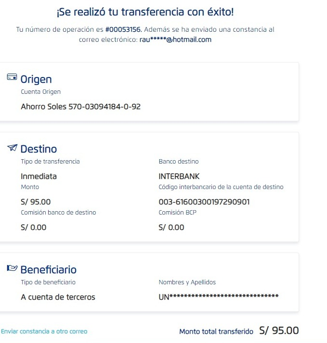The image size is (327, 343).
Task: Click the Comisión BCP amount S/ 0.00
Action: (x=171, y=227)
